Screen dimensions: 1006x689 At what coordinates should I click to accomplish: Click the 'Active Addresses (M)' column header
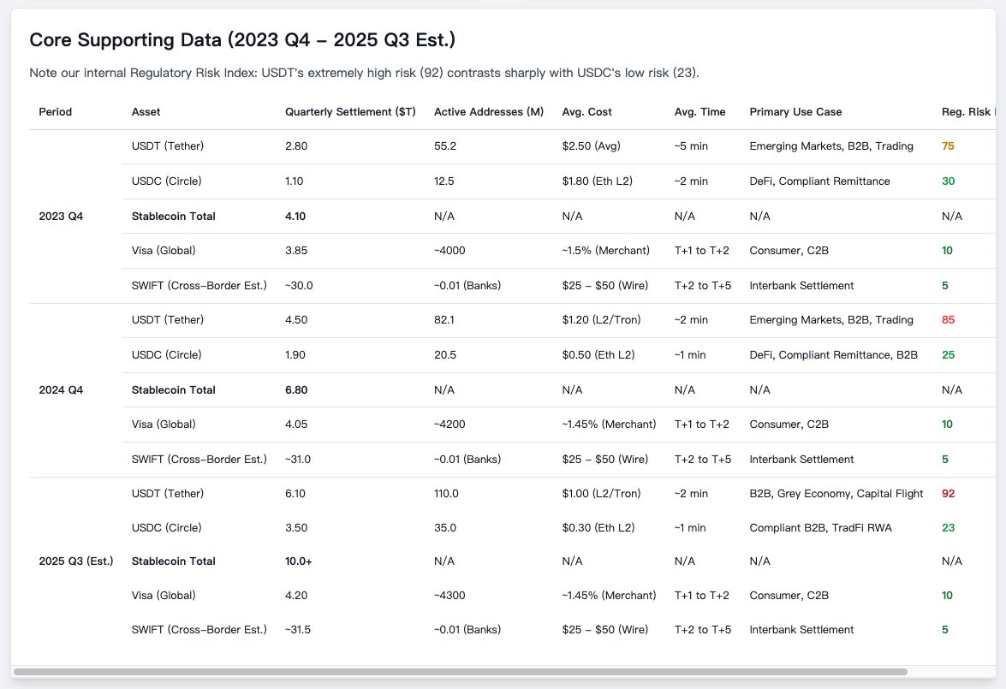click(489, 111)
